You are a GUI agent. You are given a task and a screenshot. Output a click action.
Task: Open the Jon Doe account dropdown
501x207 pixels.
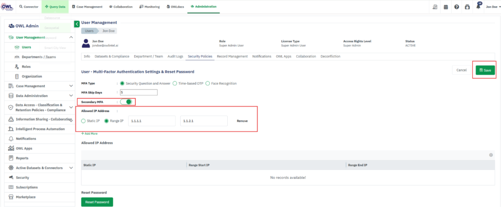coord(493,7)
